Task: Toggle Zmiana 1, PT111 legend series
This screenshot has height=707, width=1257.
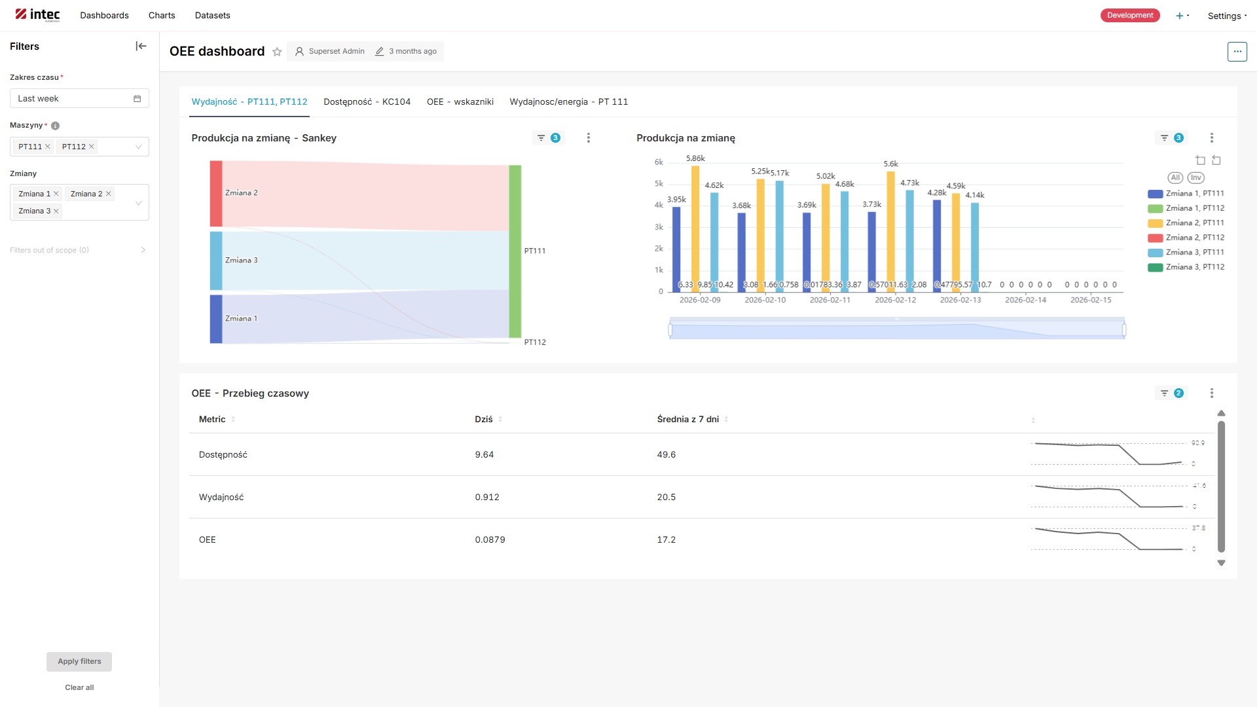Action: (1186, 194)
